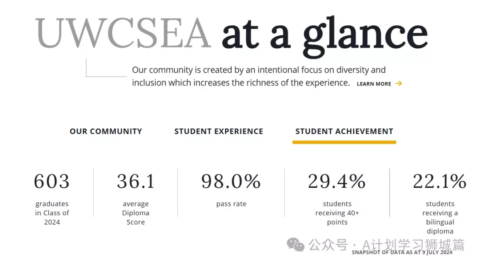The height and width of the screenshot is (264, 480).
Task: Click the "students receiving 40+ points" caption
Action: 337,213
